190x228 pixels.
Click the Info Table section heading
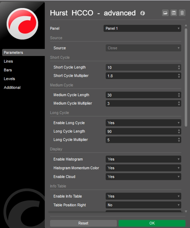click(x=58, y=186)
